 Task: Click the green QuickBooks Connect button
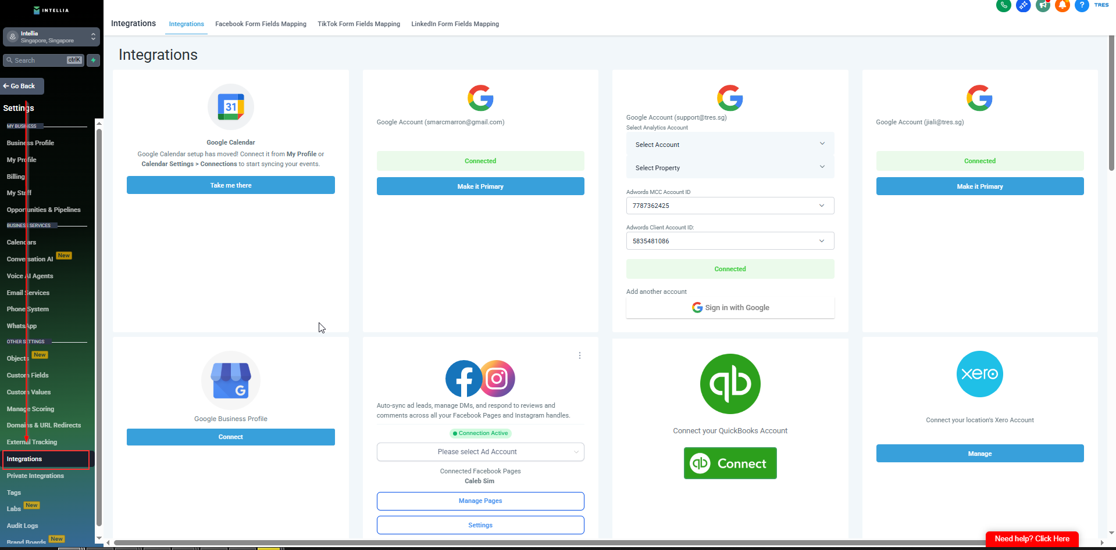pyautogui.click(x=730, y=463)
